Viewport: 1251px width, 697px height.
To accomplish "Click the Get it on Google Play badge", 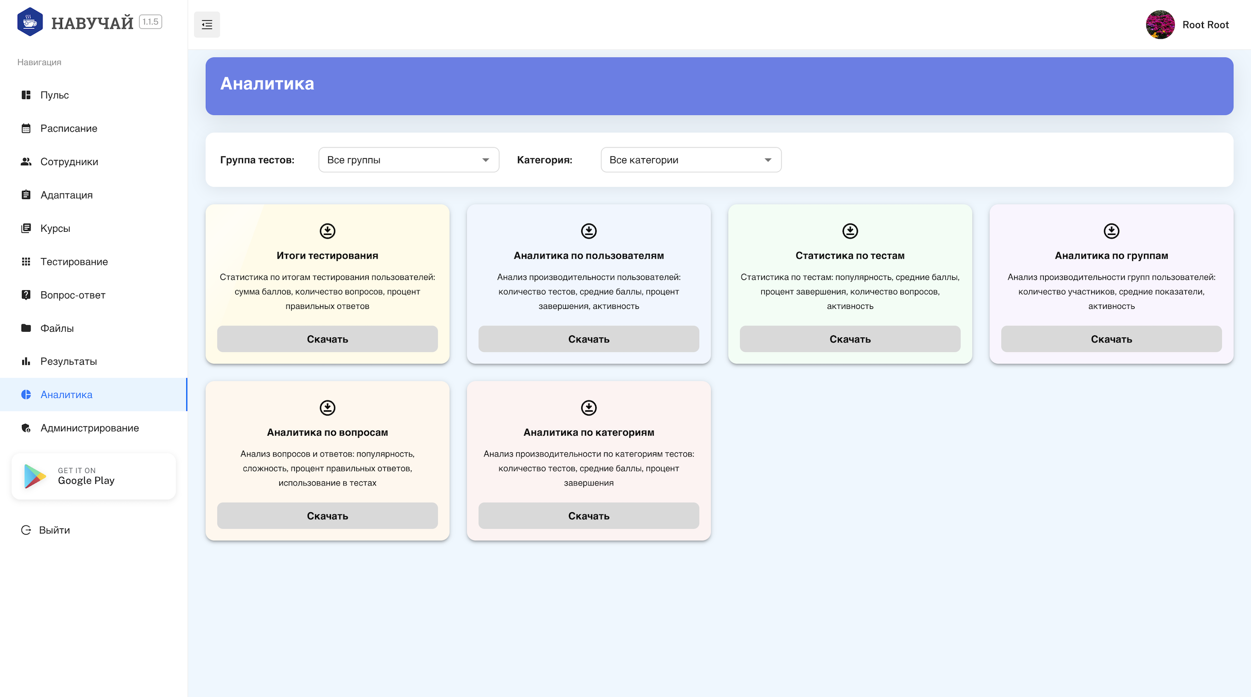I will click(x=94, y=477).
